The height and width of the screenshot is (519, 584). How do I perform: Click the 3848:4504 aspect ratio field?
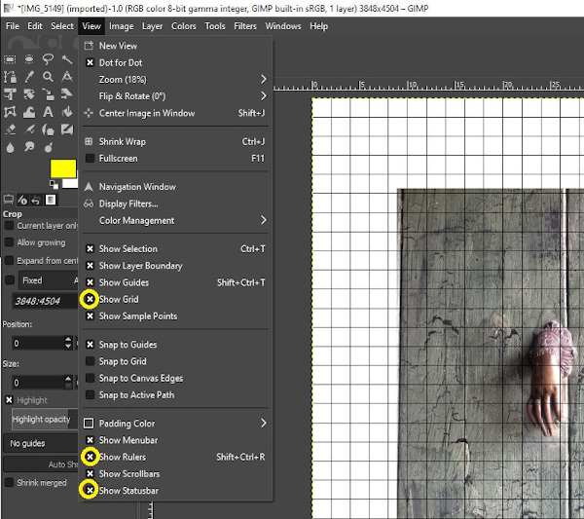point(45,301)
